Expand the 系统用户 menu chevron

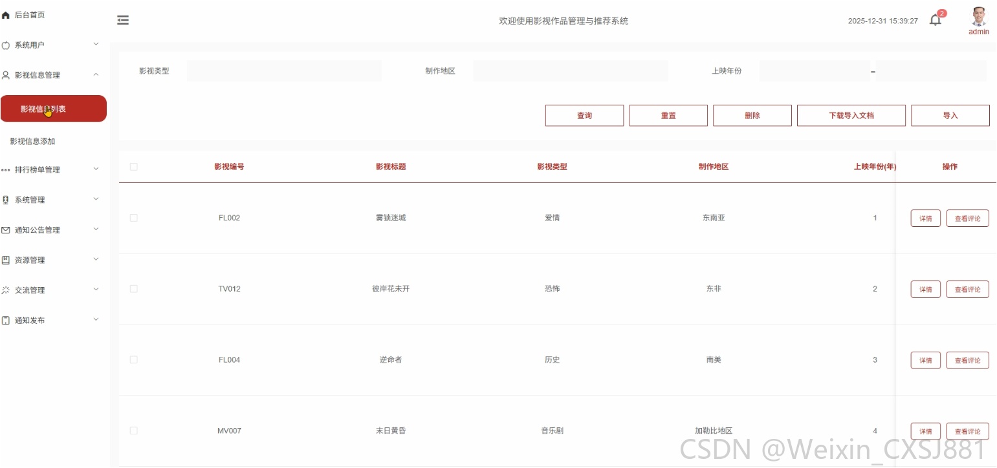click(96, 45)
